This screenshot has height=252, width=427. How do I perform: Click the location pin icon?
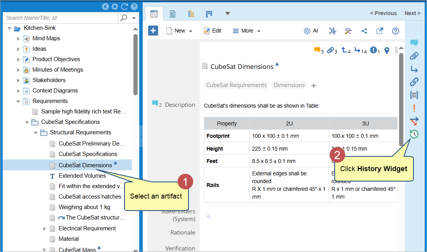pyautogui.click(x=387, y=50)
